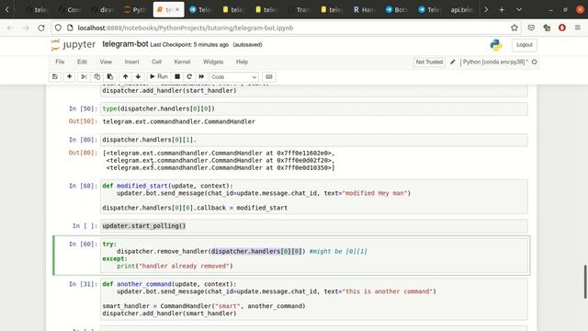Click the try/except remove_handler cell
Screen dimensions: 588x331
coord(314,255)
